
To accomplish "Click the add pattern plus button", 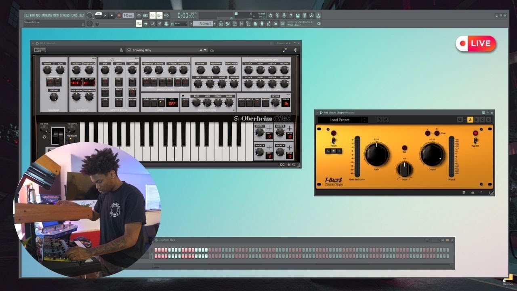I will click(214, 23).
